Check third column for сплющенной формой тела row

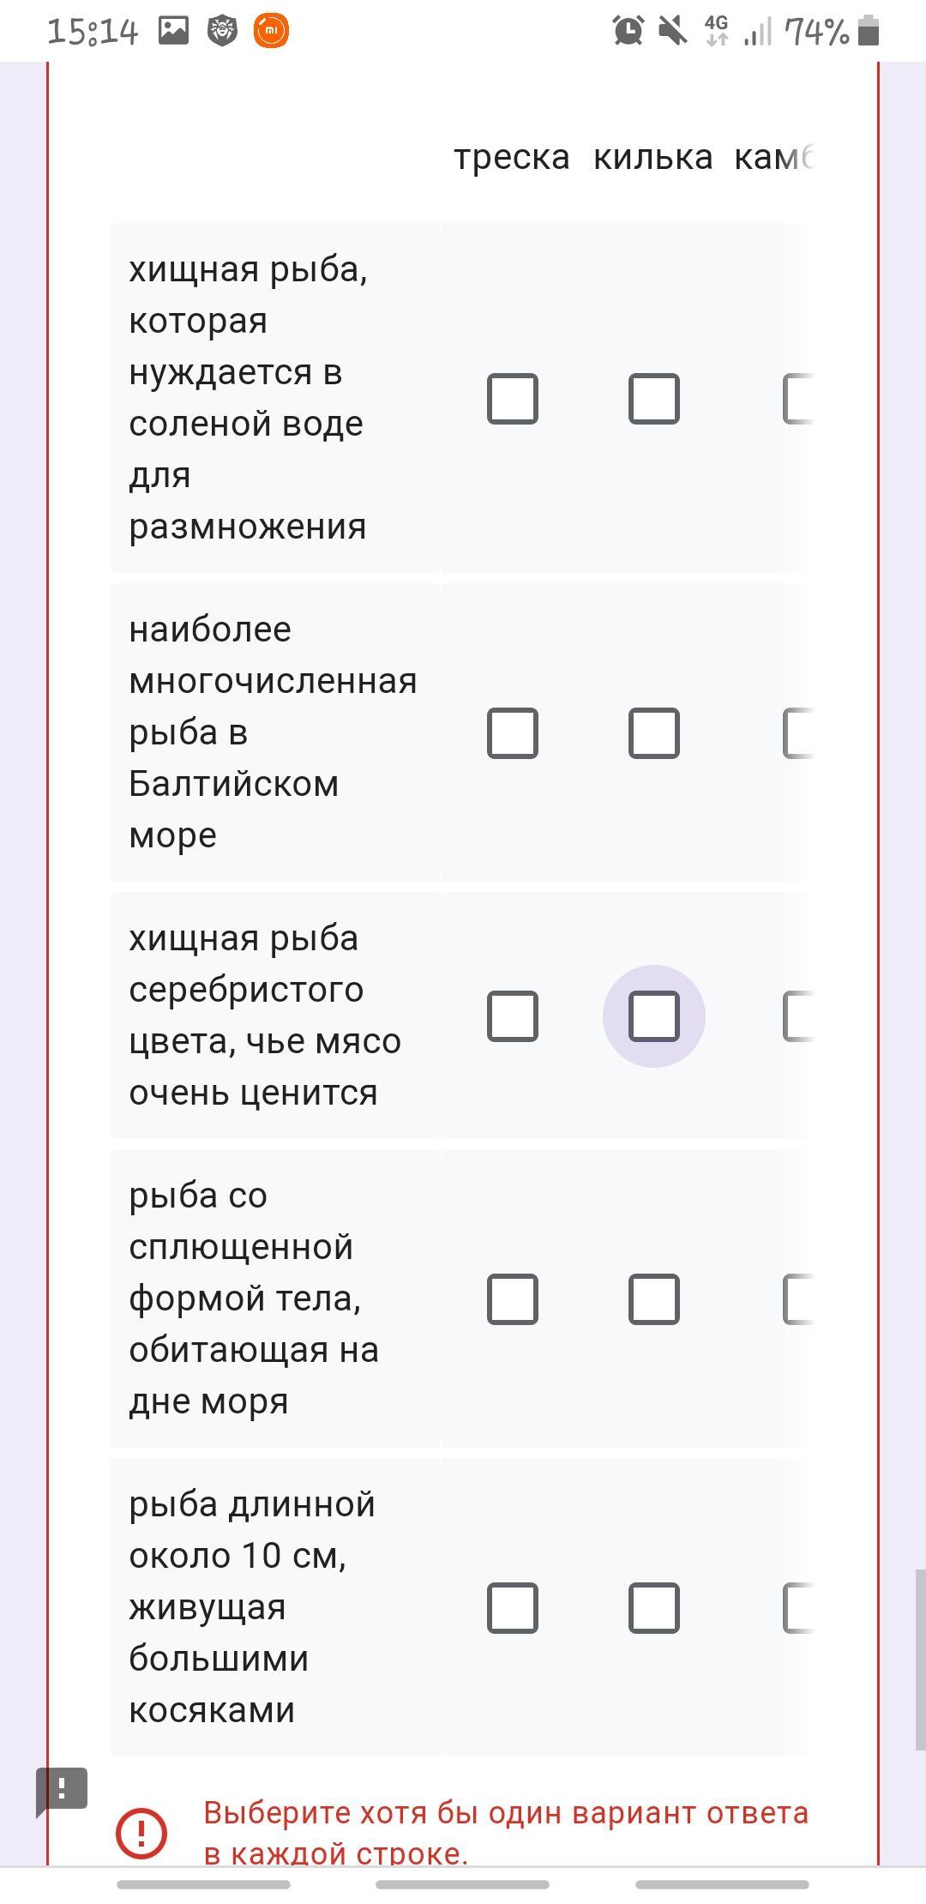tap(797, 1299)
